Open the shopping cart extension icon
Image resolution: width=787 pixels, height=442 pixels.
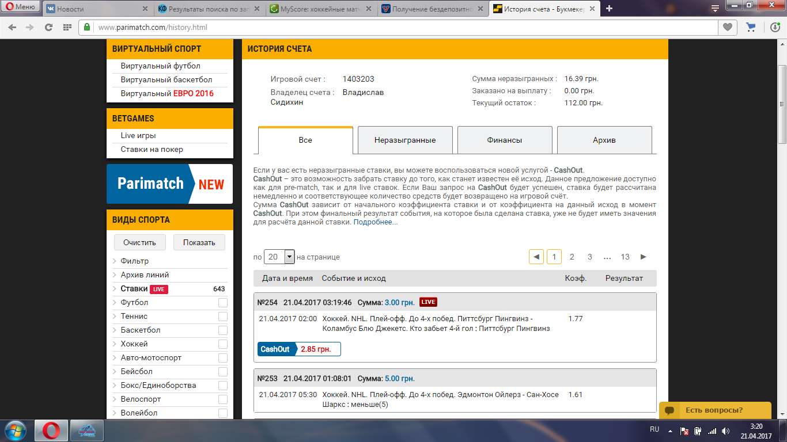[751, 27]
